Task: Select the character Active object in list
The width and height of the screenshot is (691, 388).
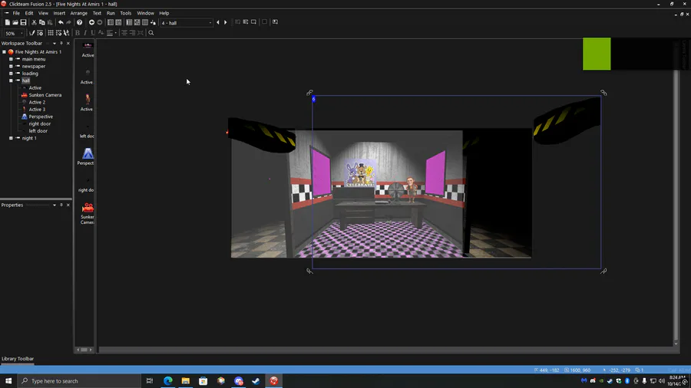Action: tap(88, 103)
